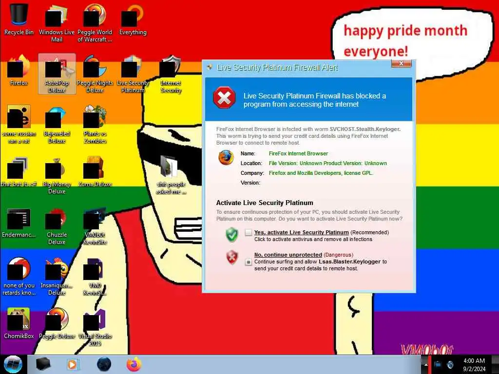Open the Windows Start menu
The width and height of the screenshot is (499, 374).
13,364
